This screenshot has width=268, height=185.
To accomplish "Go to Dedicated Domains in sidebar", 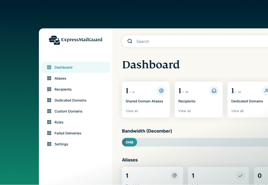I will (70, 101).
